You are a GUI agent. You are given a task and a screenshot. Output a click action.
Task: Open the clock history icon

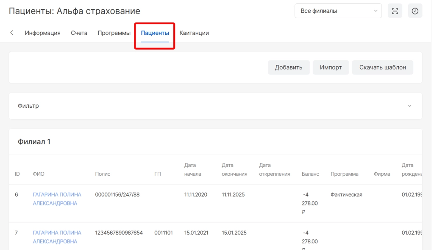tap(415, 11)
